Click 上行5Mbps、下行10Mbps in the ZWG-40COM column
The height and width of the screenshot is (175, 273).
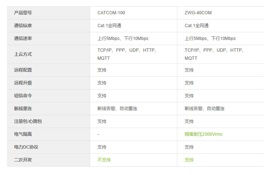click(210, 39)
